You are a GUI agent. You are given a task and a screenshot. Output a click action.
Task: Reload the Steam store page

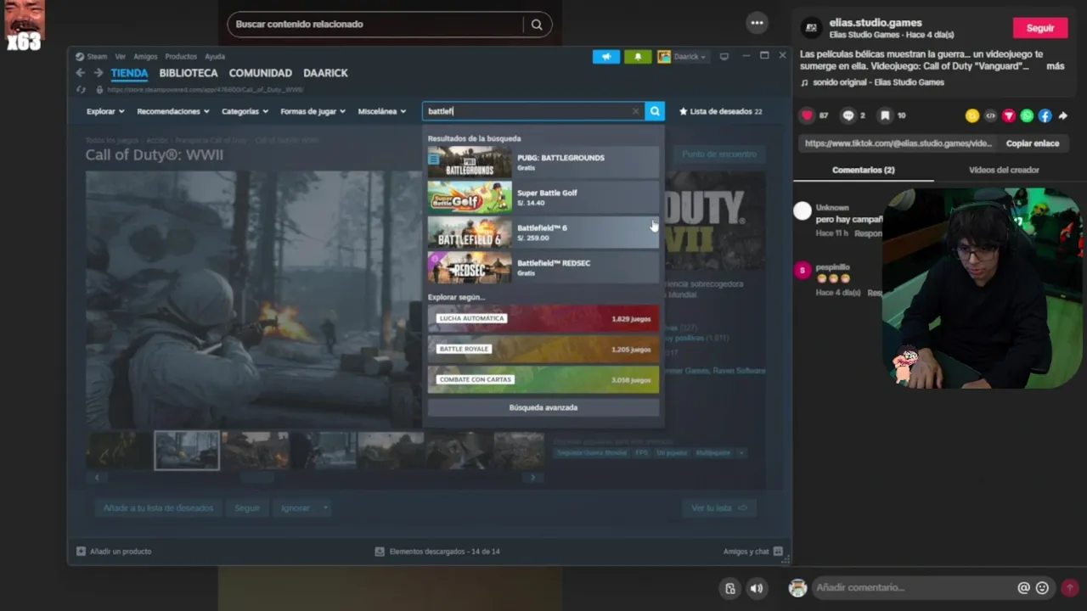[81, 89]
